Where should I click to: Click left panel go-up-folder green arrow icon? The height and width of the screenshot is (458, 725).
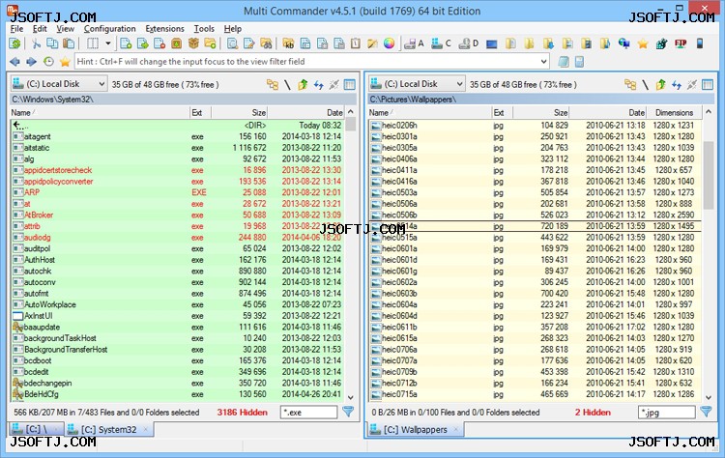(x=303, y=85)
